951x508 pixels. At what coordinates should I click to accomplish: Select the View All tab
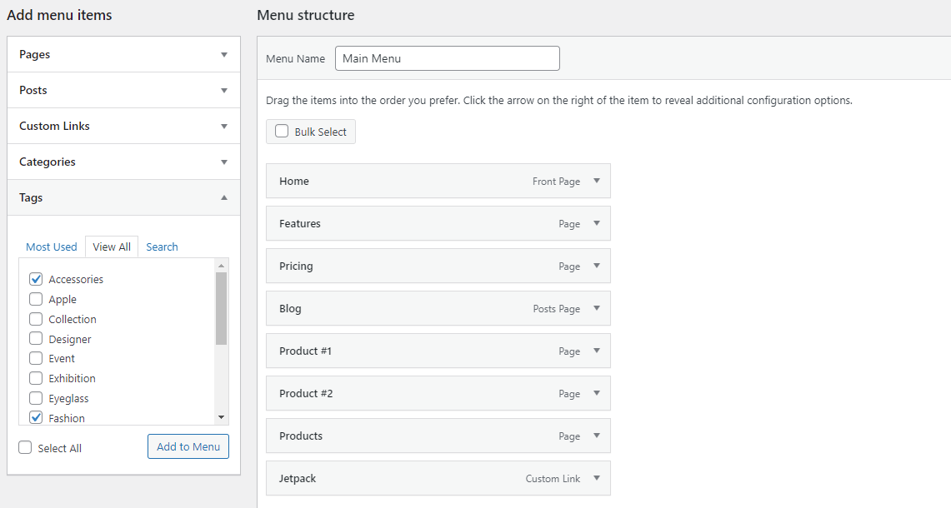(111, 247)
